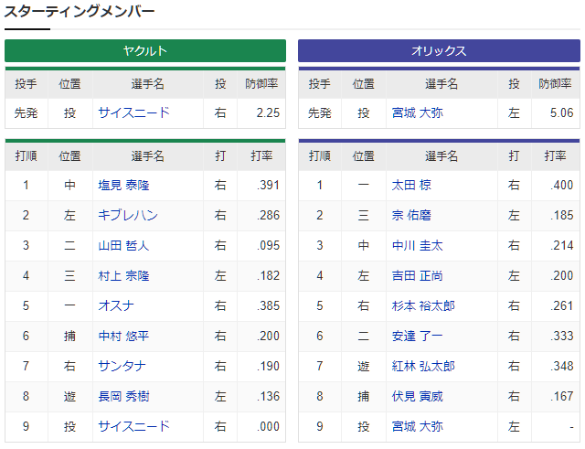Select 先発 cell in Orix pitcher row

click(319, 112)
